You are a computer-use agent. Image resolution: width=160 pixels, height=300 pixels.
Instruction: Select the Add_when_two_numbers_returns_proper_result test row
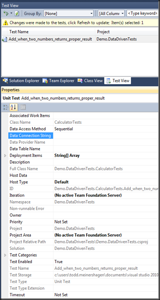coord(80,39)
